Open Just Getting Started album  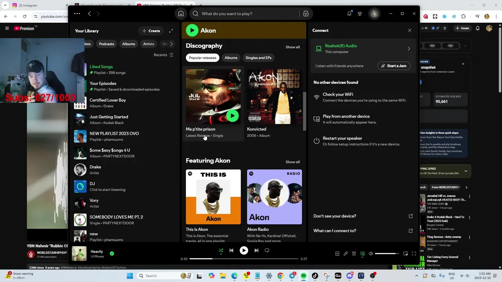click(x=124, y=119)
